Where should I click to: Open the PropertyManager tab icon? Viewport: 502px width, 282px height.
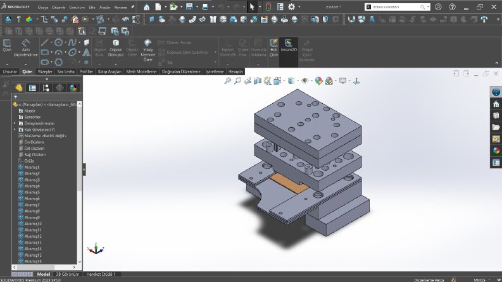tap(32, 88)
